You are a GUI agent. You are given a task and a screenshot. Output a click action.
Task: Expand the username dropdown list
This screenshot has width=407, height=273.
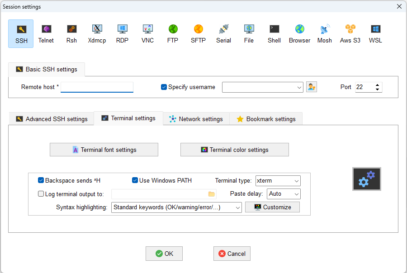[299, 87]
